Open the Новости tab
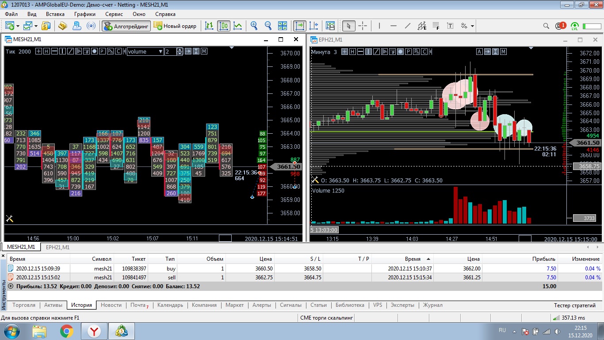 (111, 305)
